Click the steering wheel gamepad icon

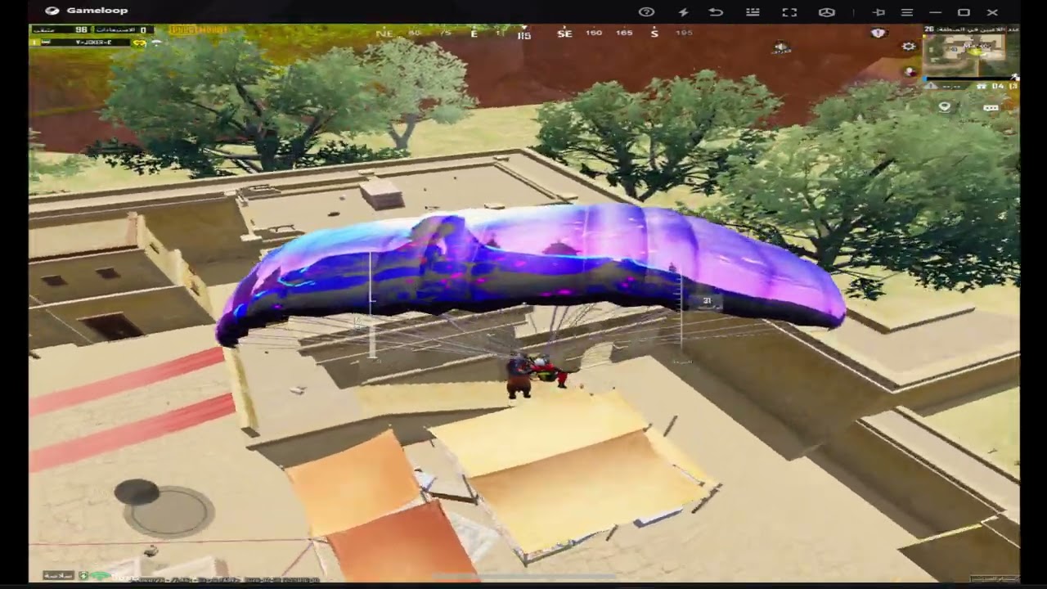(827, 11)
